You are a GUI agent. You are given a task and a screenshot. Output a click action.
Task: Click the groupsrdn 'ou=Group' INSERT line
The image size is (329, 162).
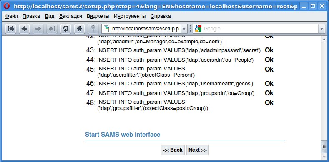click(176, 93)
